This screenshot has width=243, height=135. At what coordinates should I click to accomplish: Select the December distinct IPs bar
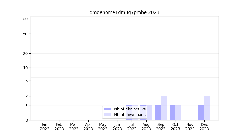coord(201,112)
